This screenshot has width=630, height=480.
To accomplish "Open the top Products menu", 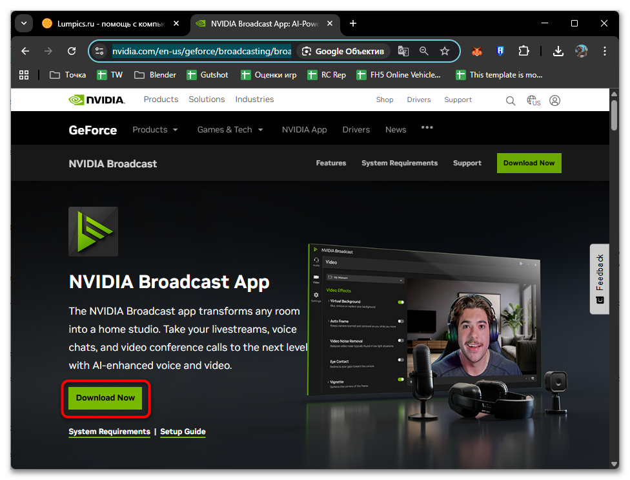I will point(161,99).
